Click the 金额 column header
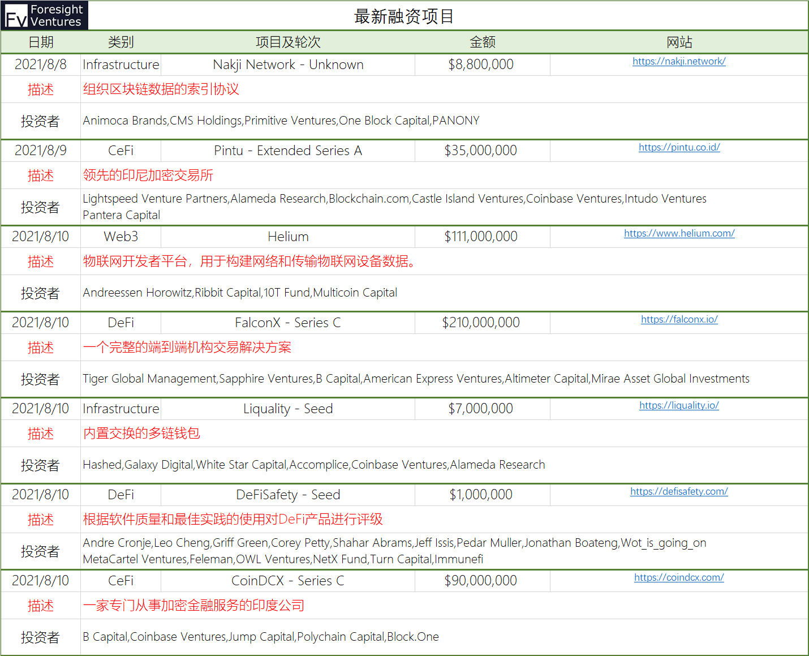This screenshot has height=656, width=809. click(x=483, y=42)
